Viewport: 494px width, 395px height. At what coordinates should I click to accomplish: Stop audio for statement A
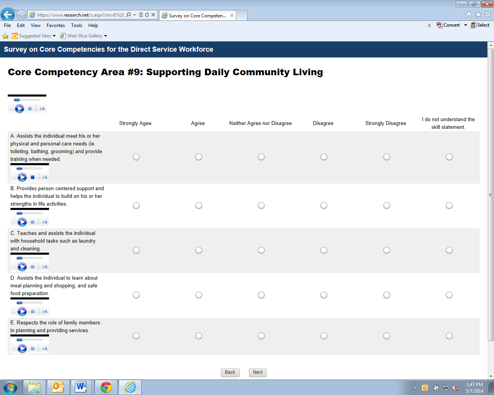pyautogui.click(x=33, y=177)
